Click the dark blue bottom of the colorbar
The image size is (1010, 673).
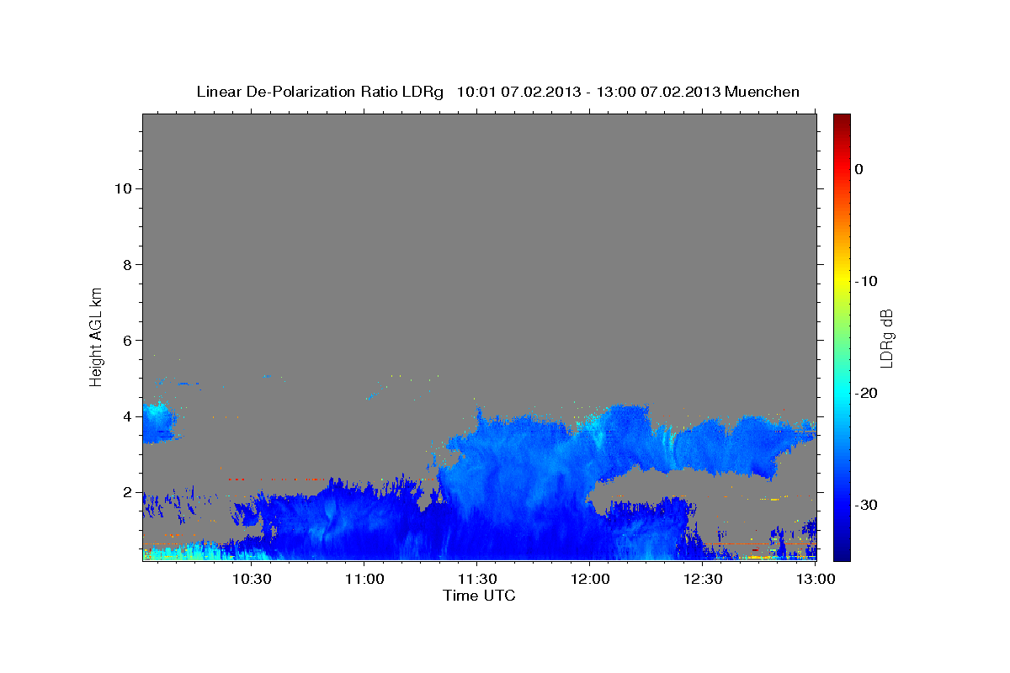(x=842, y=551)
